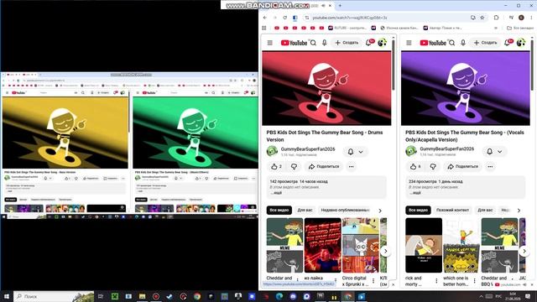
Task: Click the purple Acapella Version video player
Action: point(465,88)
